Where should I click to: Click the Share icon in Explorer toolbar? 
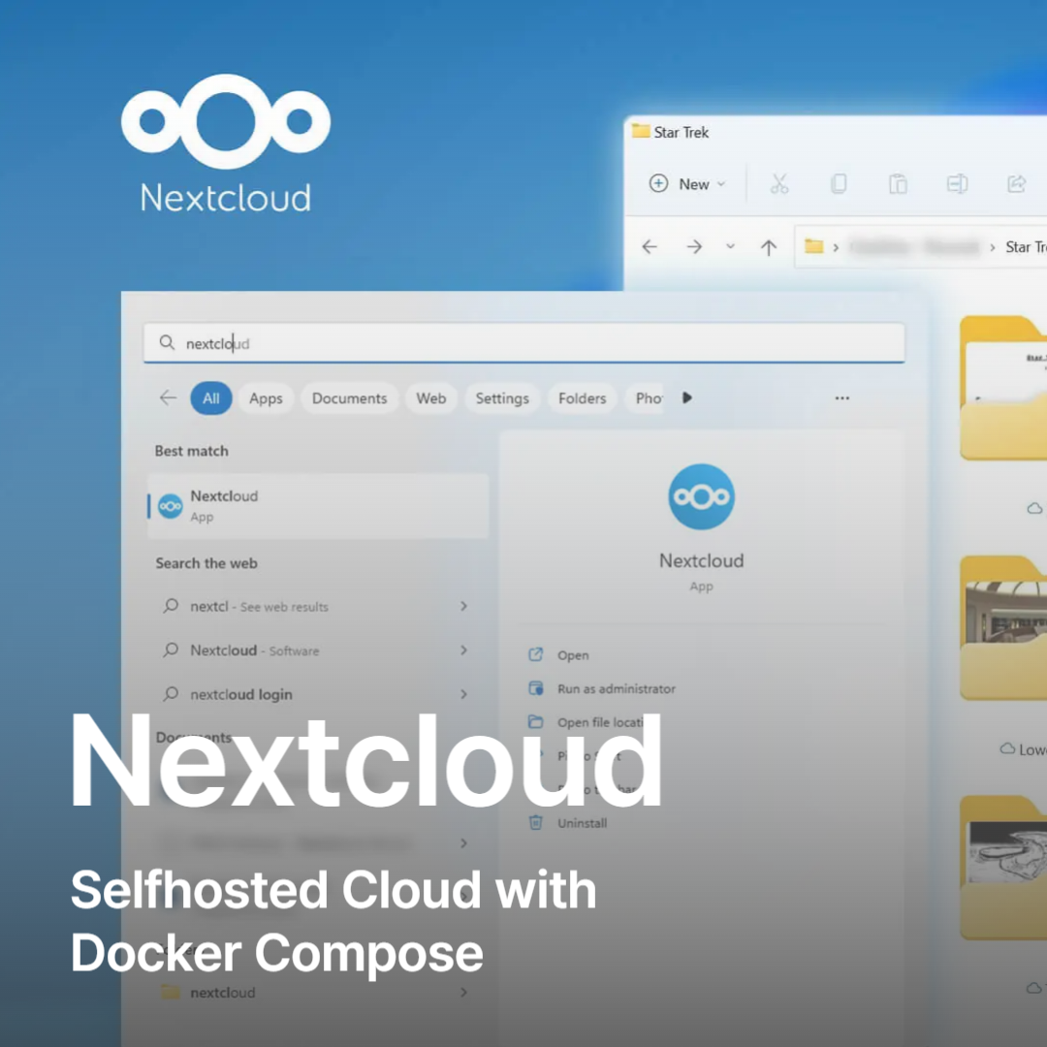(1016, 183)
